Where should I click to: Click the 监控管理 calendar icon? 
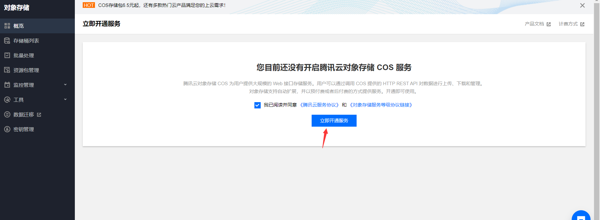[7, 85]
